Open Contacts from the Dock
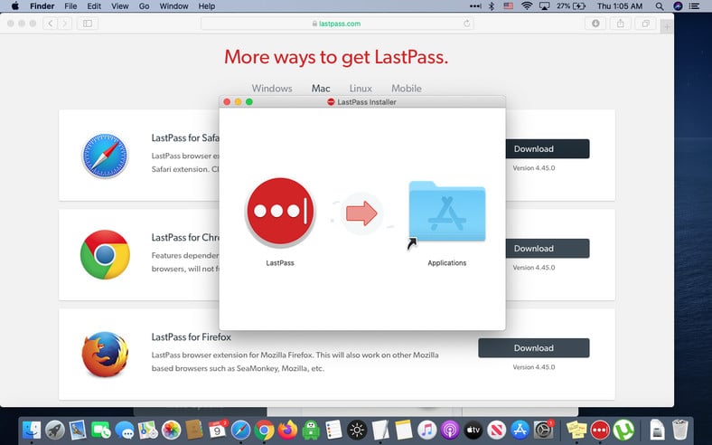Viewport: 712px width, 445px height. click(194, 430)
